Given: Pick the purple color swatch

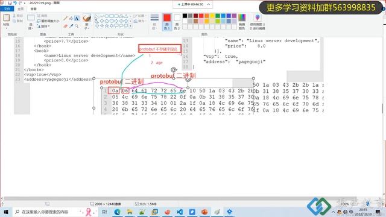Looking at the screenshot, I should coord(234,16).
